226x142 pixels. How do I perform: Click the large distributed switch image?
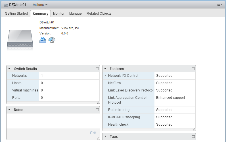coord(20,39)
